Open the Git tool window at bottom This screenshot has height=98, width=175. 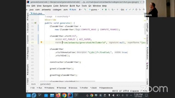[x=33, y=88]
